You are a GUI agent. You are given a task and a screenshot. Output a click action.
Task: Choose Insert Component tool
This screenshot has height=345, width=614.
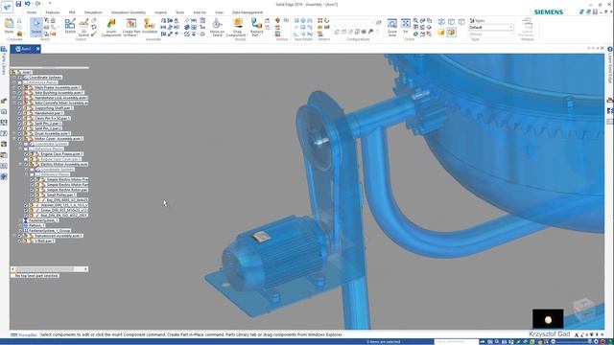click(111, 28)
